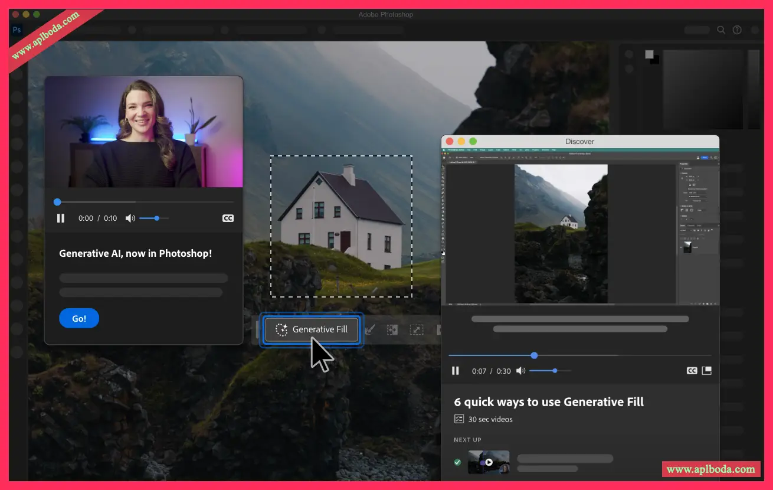Viewport: 773px width, 490px height.
Task: Open the Next Up video thumbnail
Action: coord(489,462)
